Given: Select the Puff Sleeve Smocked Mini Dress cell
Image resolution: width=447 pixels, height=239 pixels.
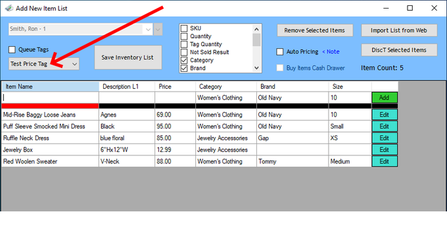Looking at the screenshot, I should coord(51,126).
